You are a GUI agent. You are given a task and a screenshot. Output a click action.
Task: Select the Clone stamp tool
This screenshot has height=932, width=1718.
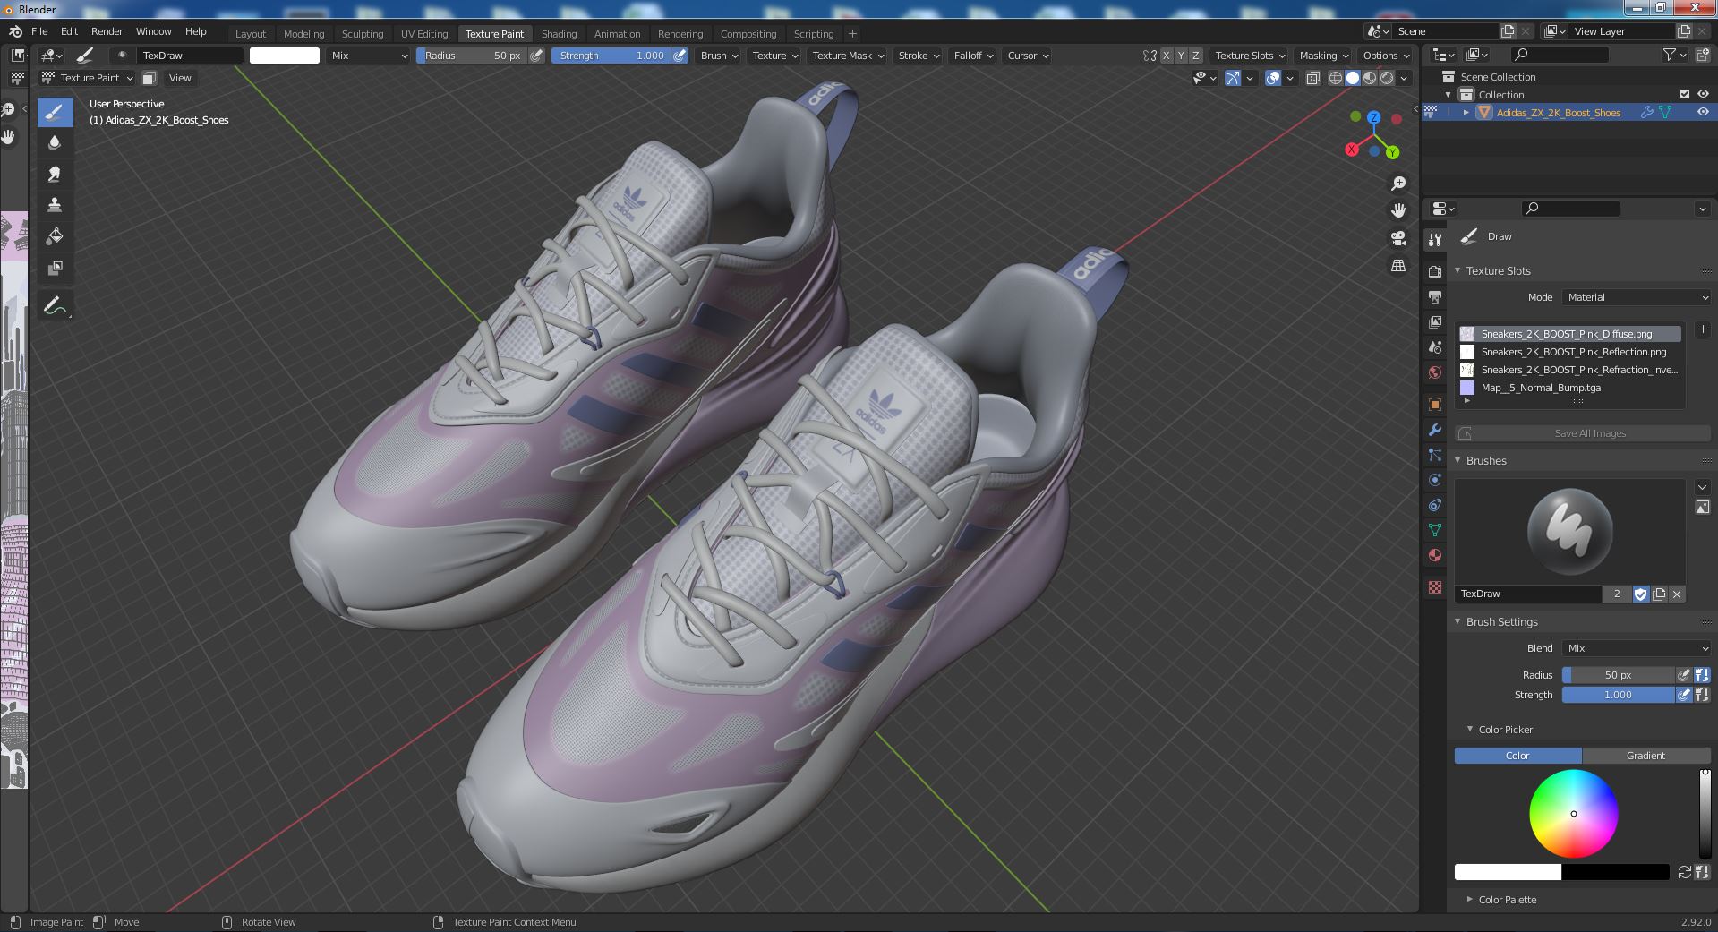(x=55, y=205)
